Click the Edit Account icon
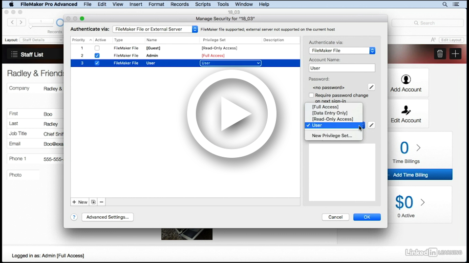Viewport: 469px width, 263px height. tap(405, 111)
